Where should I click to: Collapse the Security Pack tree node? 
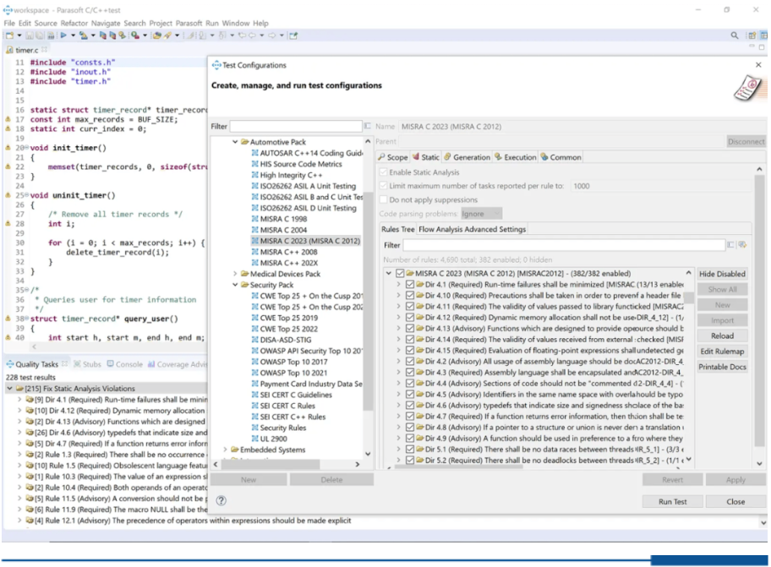point(235,285)
